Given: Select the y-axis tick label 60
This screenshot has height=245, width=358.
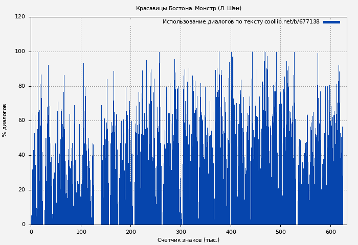Looking at the screenshot, I should [21, 120].
